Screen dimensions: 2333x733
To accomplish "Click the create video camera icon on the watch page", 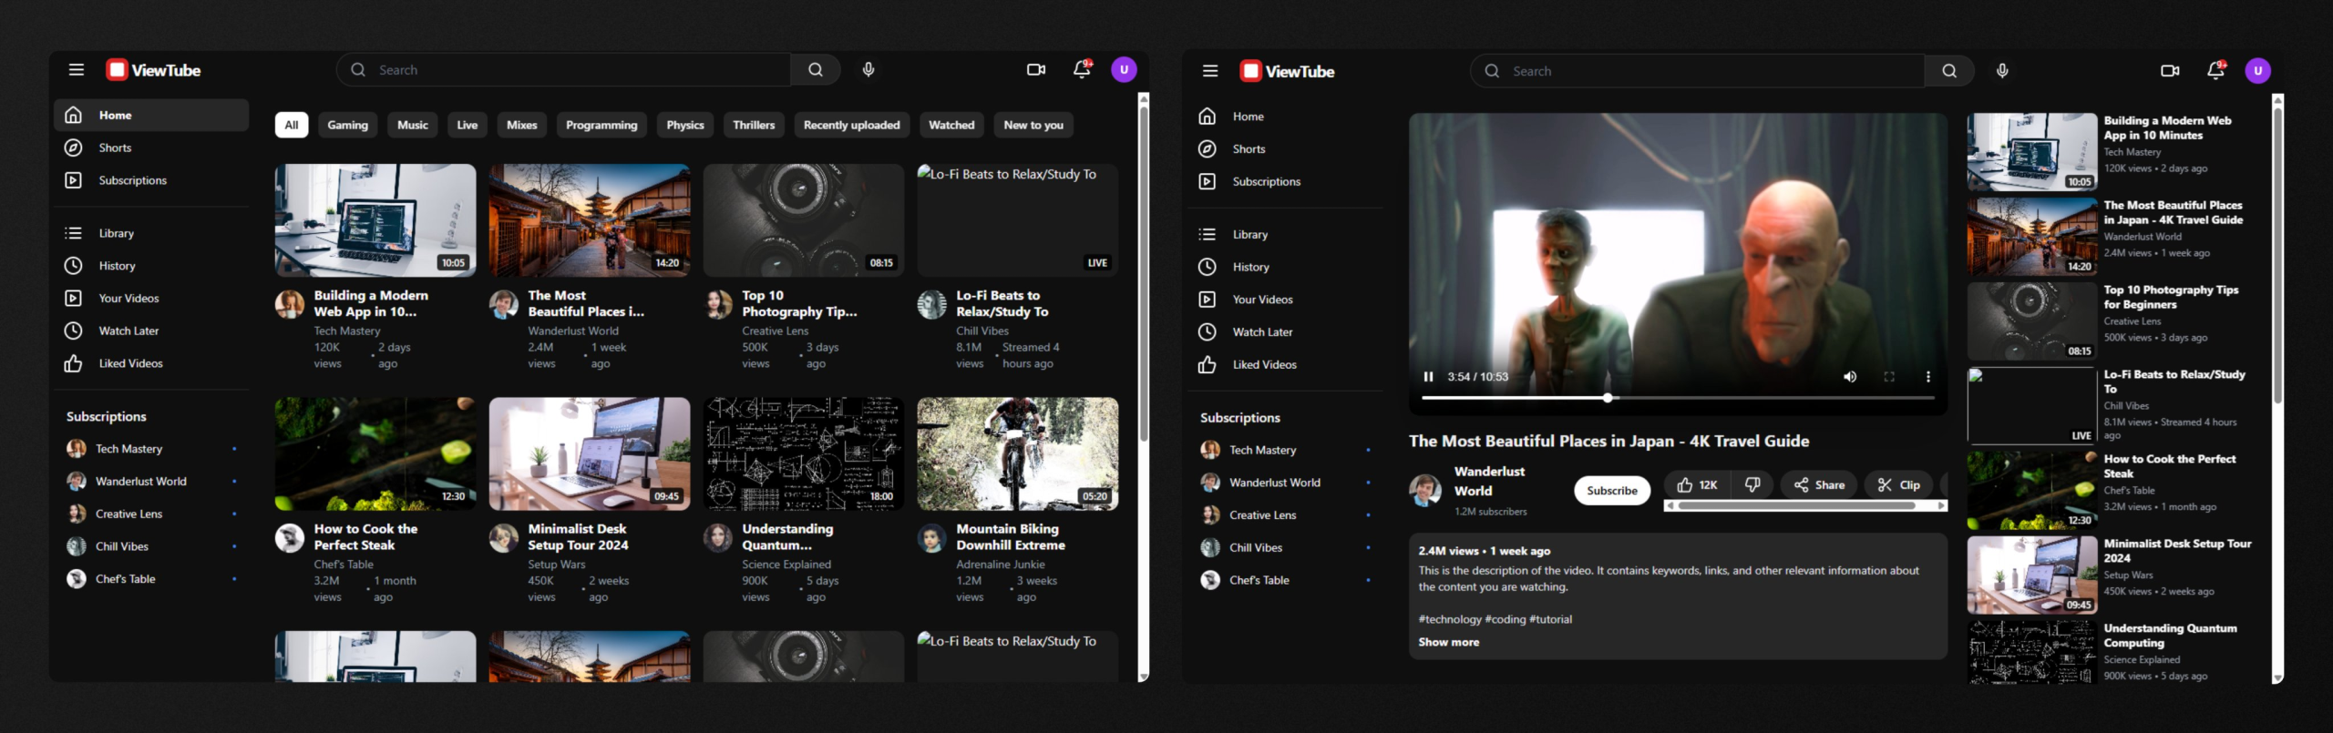I will [x=2170, y=71].
